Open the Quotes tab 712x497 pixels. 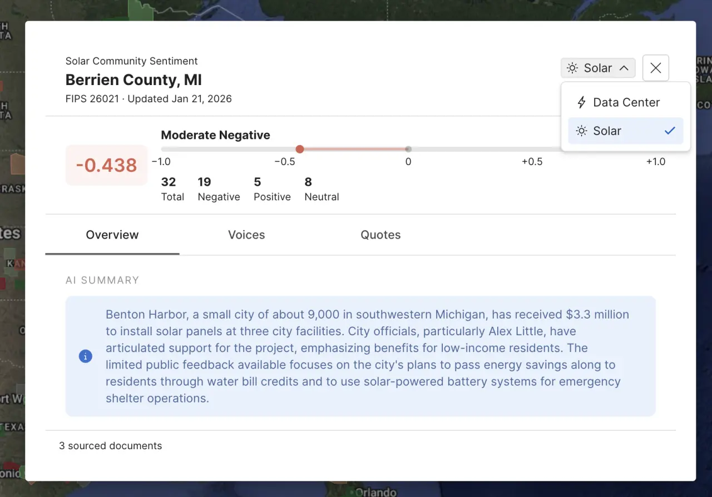point(380,235)
